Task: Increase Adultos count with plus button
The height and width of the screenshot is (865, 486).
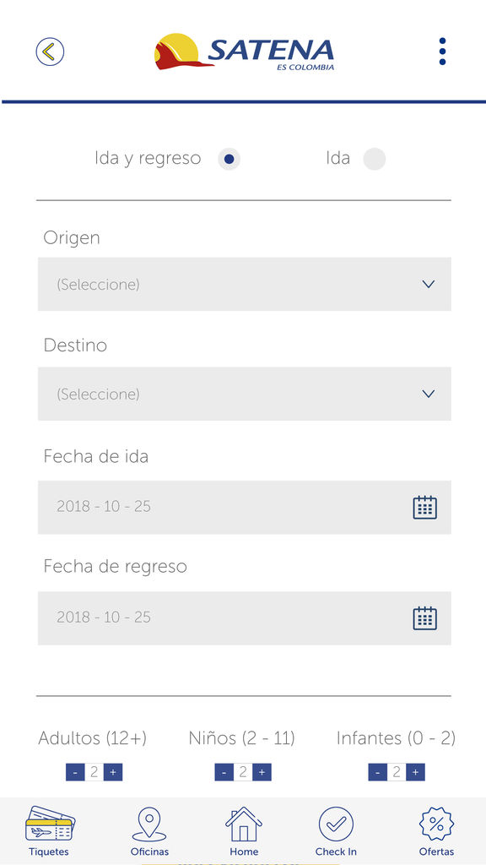Action: click(113, 772)
